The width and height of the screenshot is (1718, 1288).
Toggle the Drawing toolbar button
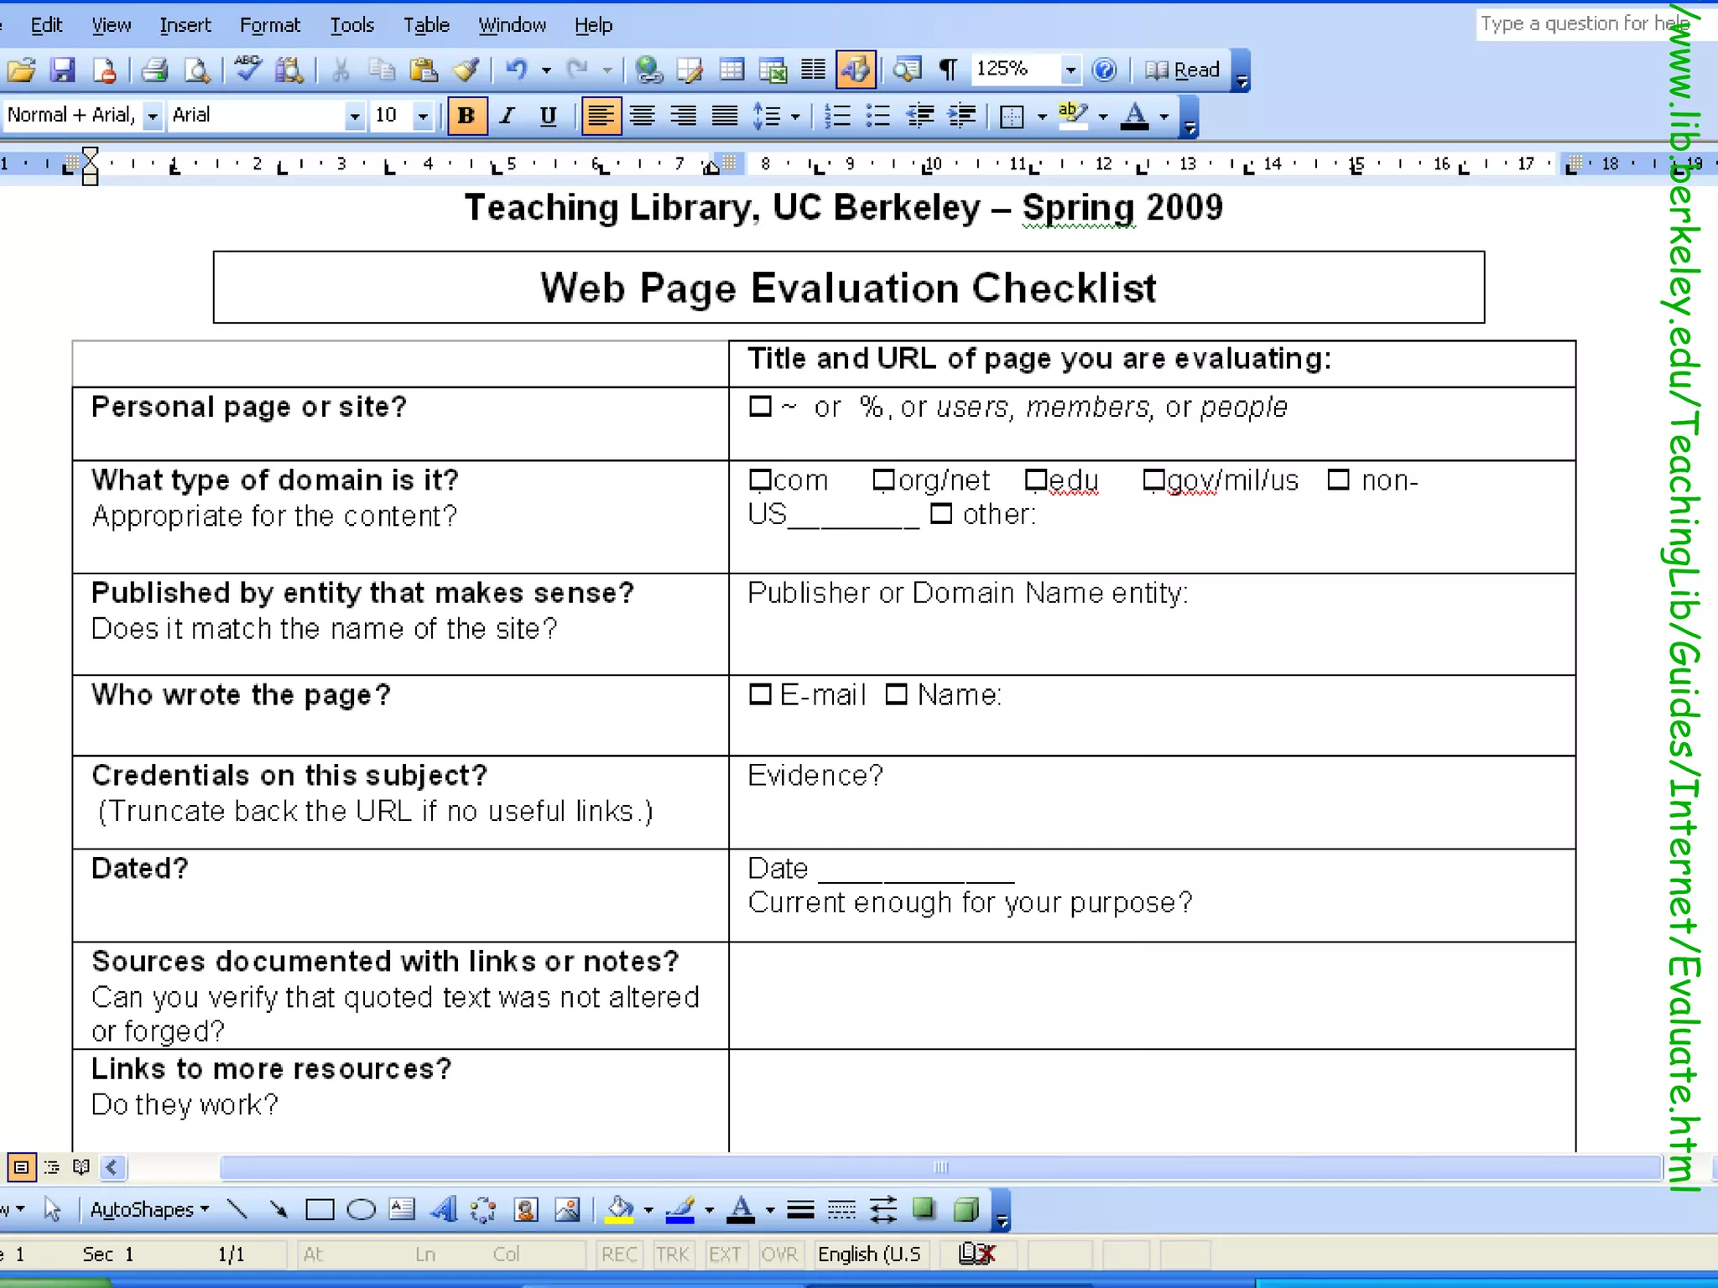click(856, 70)
